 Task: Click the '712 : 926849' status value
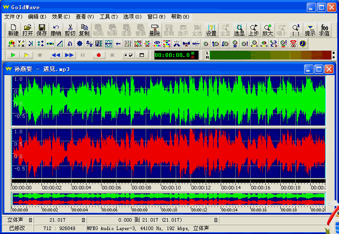pyautogui.click(x=59, y=228)
